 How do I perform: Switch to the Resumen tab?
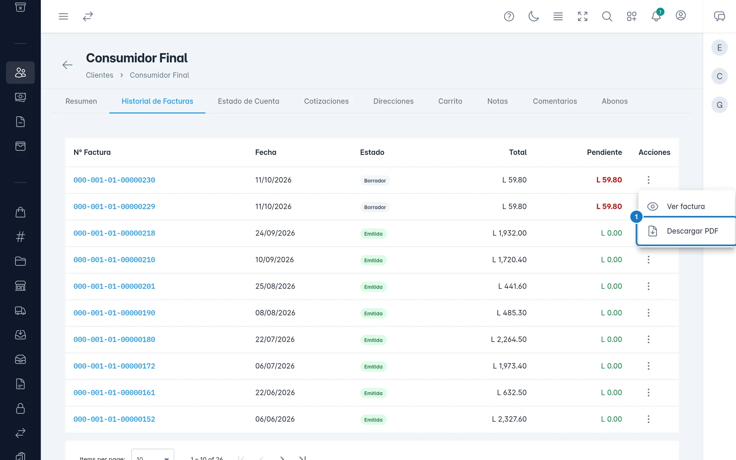pos(81,101)
